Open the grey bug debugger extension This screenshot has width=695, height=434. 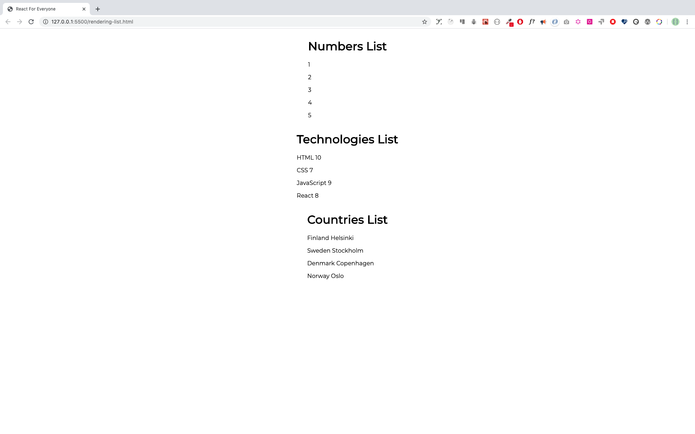pos(474,22)
